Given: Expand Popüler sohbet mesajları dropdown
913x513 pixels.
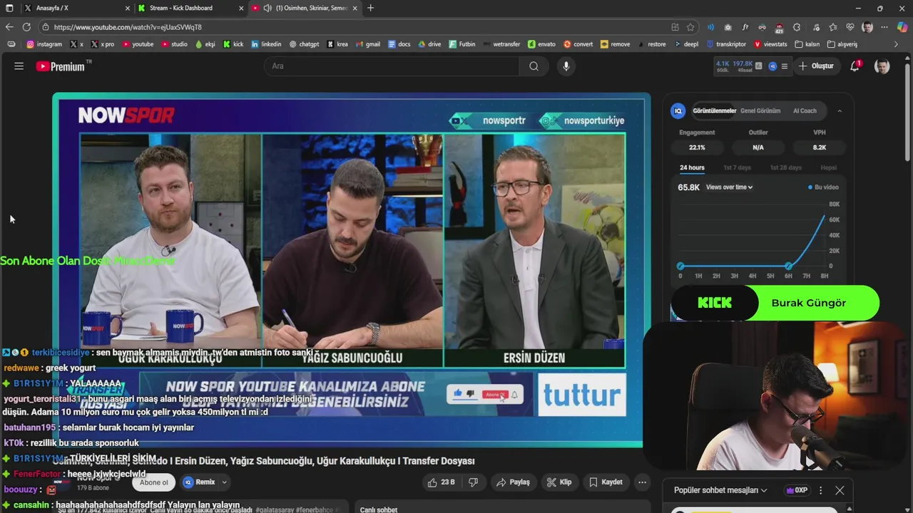Looking at the screenshot, I should click(x=720, y=490).
